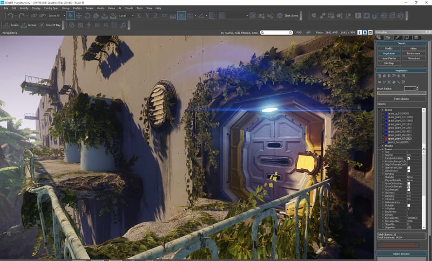Activate the Select arrow tool
This screenshot has width=432, height=261.
70,16
